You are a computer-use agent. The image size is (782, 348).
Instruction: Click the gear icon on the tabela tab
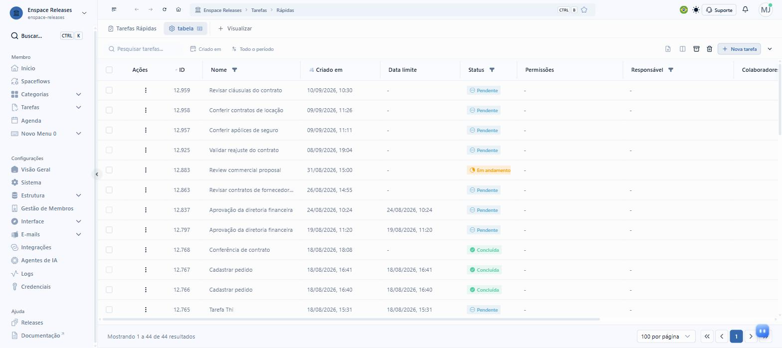pos(172,28)
